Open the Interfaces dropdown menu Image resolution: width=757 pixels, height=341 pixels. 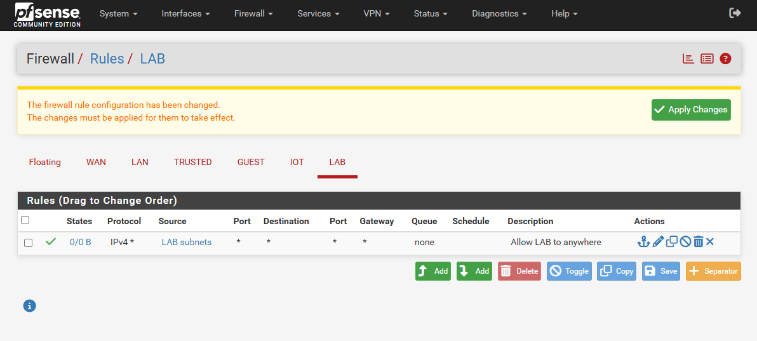[x=186, y=14]
